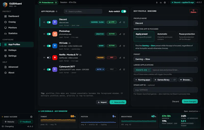Disable the Cyberpunk 2077 profile switch
Screen dimensions: 204x130
[x=49, y=69]
